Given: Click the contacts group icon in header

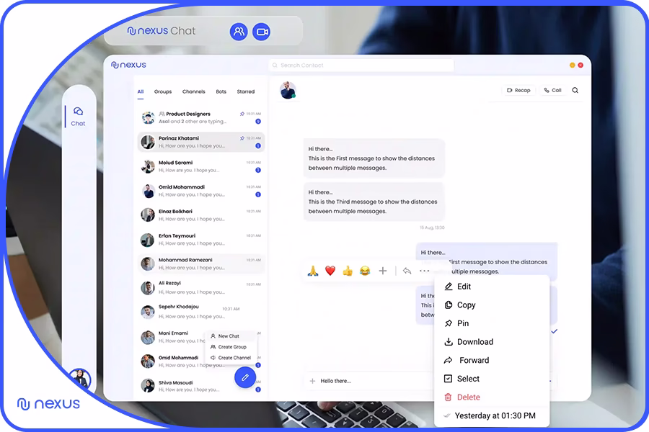Looking at the screenshot, I should [239, 32].
